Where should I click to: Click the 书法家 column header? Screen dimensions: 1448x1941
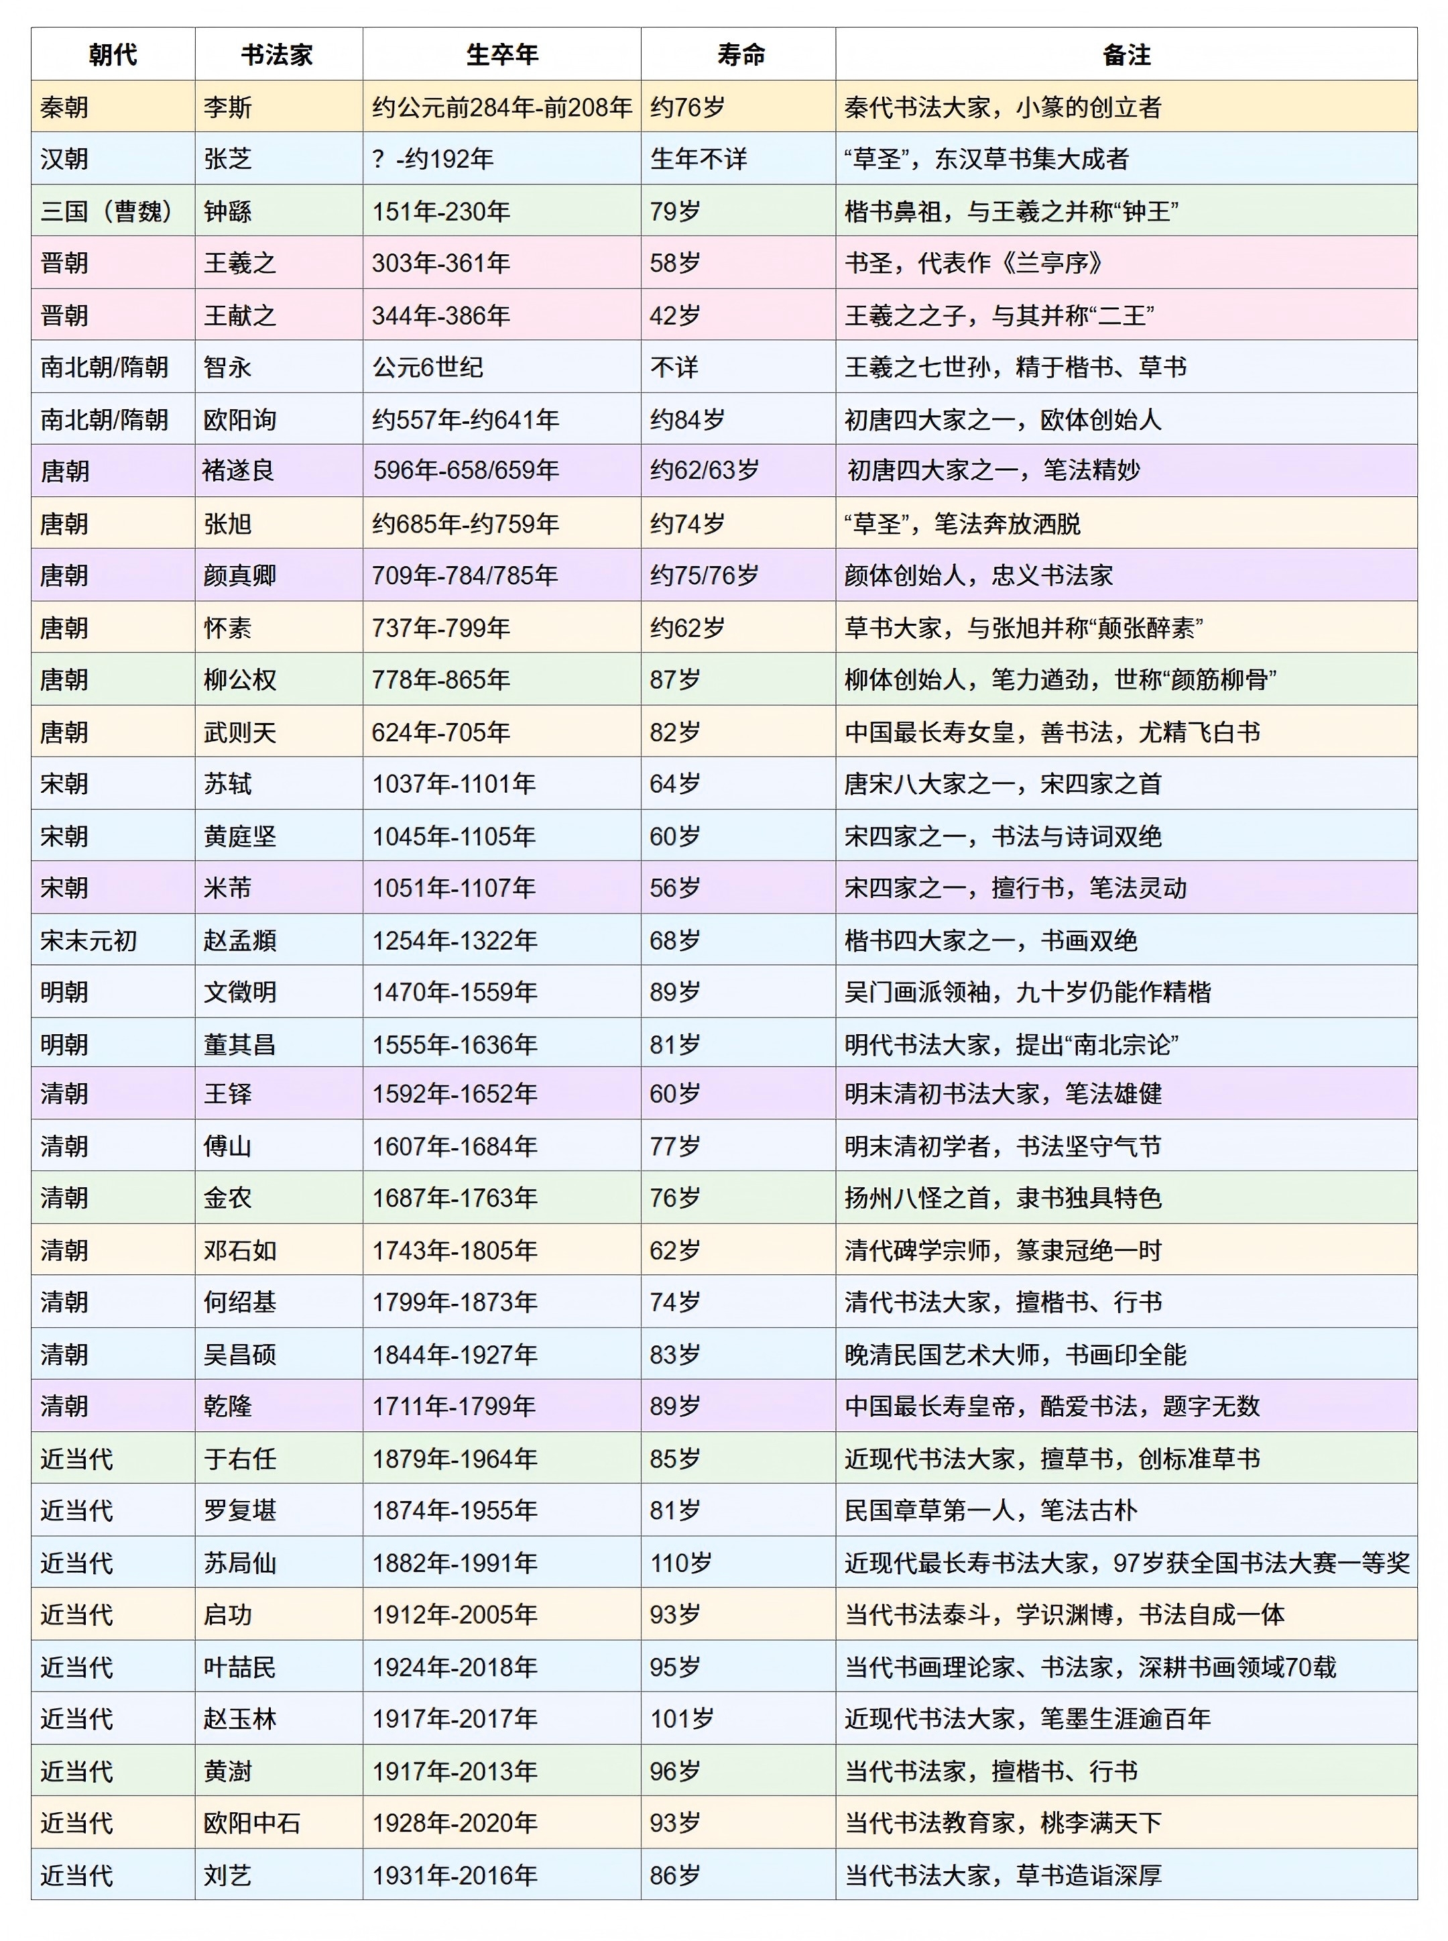point(278,54)
